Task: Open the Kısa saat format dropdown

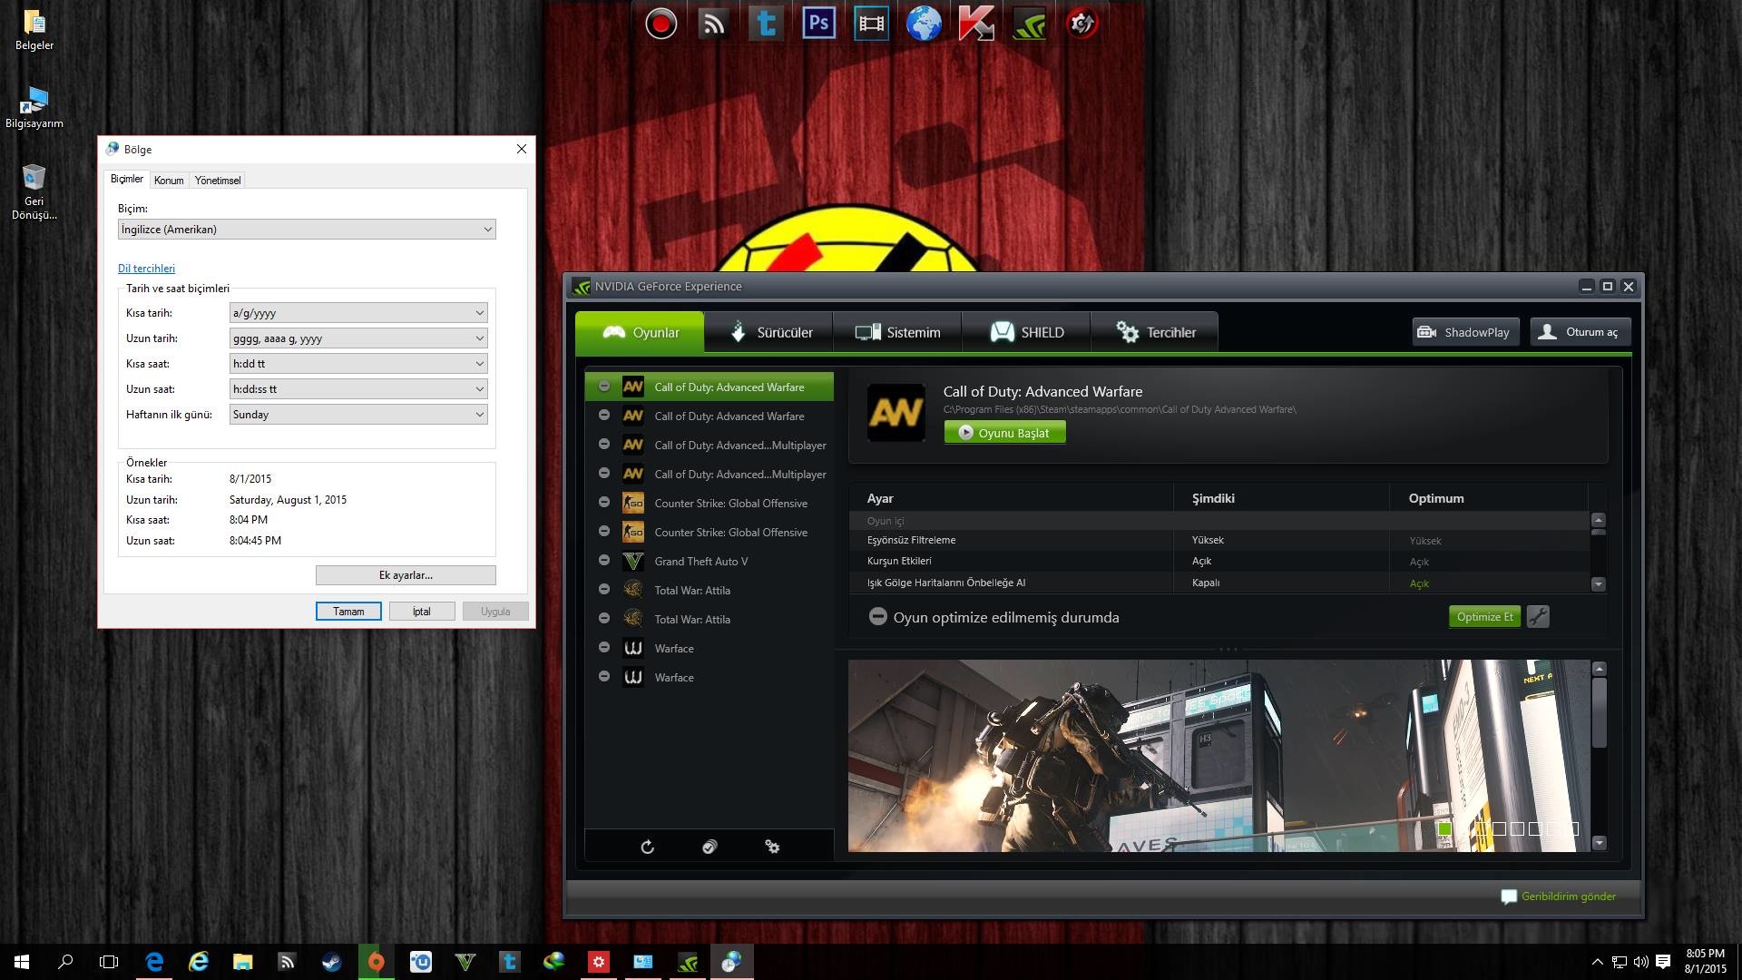Action: coord(358,364)
